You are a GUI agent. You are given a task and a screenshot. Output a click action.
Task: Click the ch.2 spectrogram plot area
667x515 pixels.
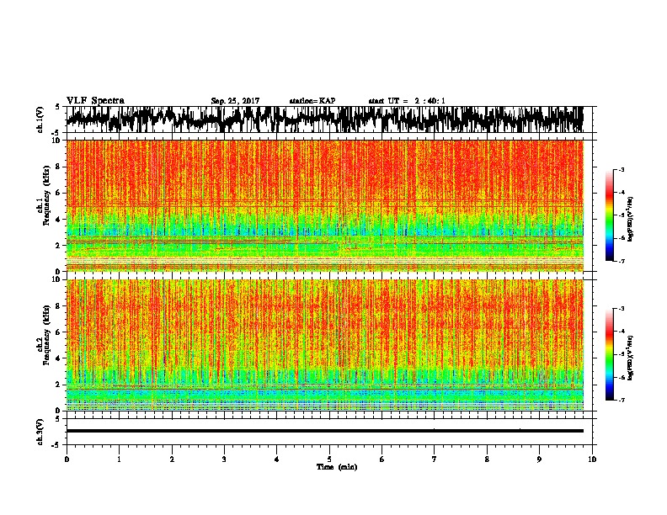324,345
